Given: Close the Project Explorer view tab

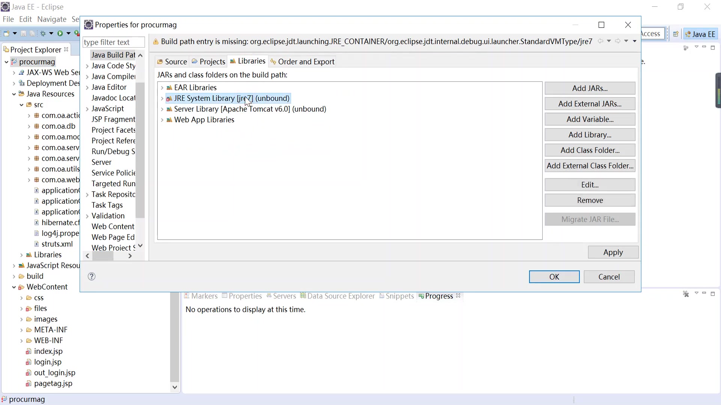Looking at the screenshot, I should (66, 49).
